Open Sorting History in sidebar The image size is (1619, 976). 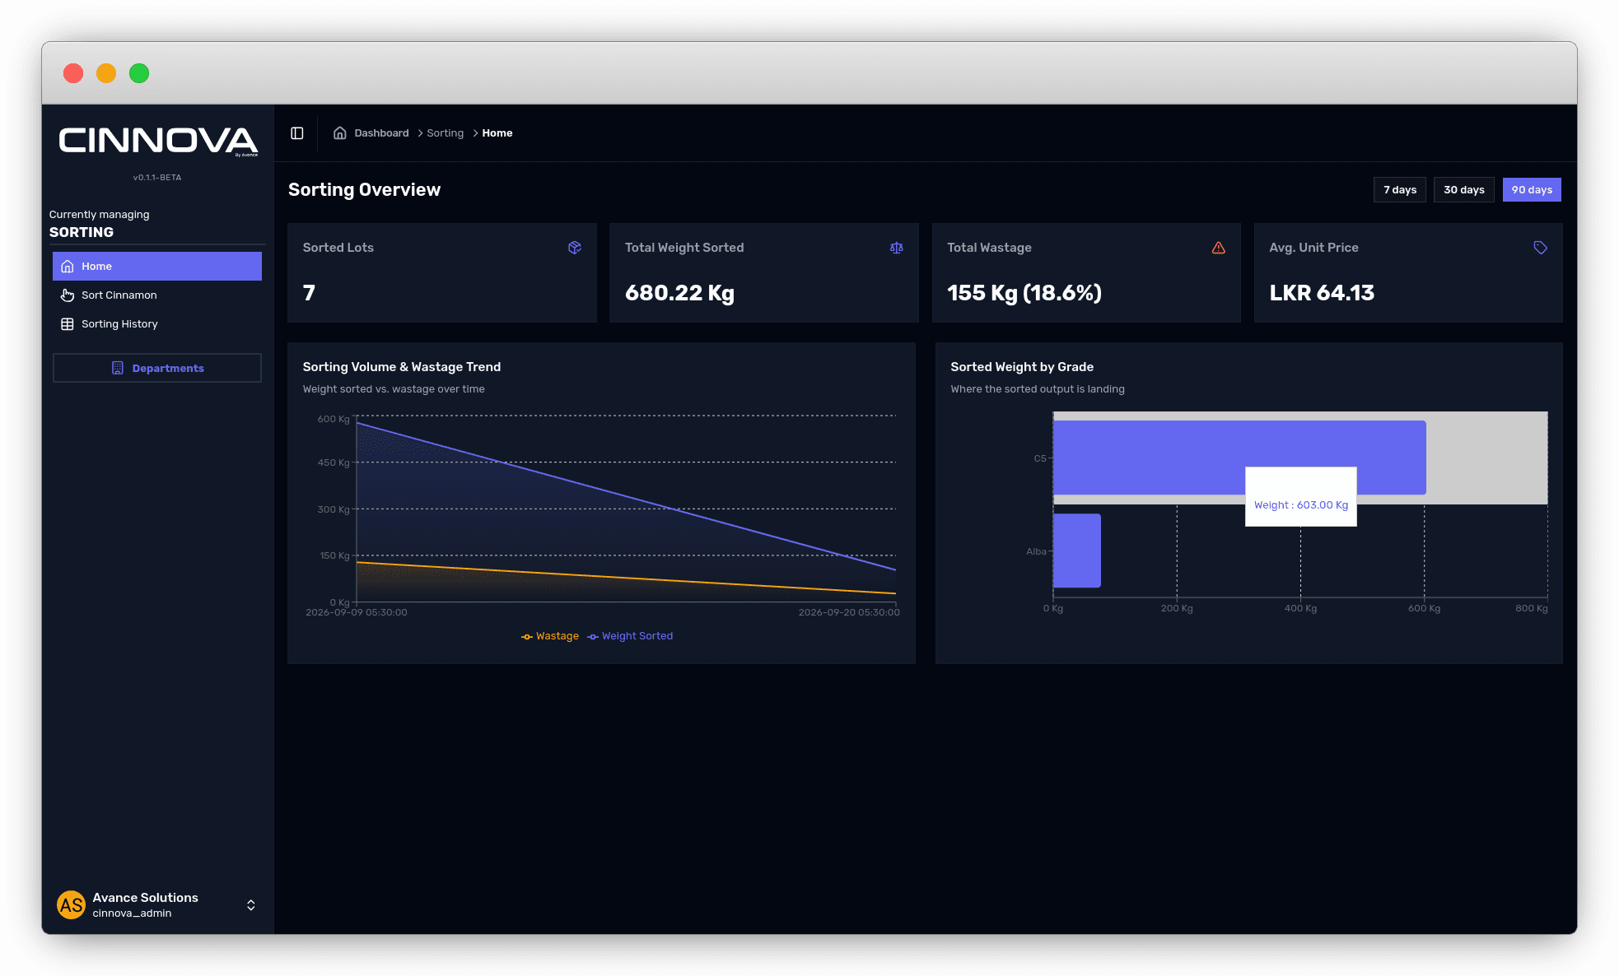(x=157, y=324)
